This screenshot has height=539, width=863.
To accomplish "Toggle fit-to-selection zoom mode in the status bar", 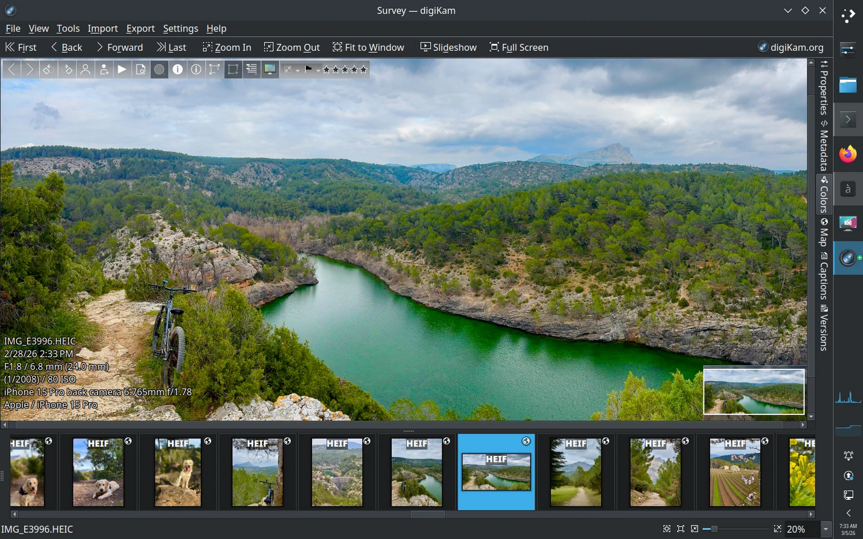I will (681, 528).
